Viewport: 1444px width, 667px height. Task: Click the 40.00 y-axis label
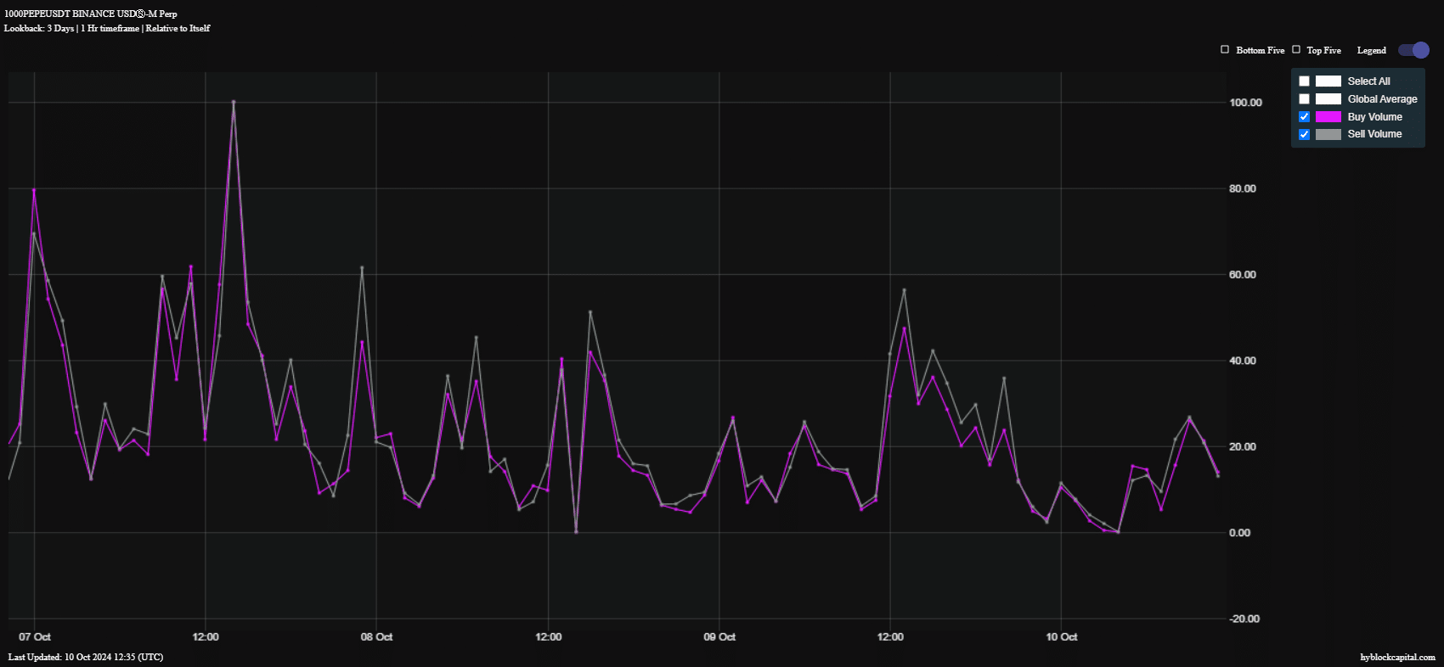coord(1243,361)
